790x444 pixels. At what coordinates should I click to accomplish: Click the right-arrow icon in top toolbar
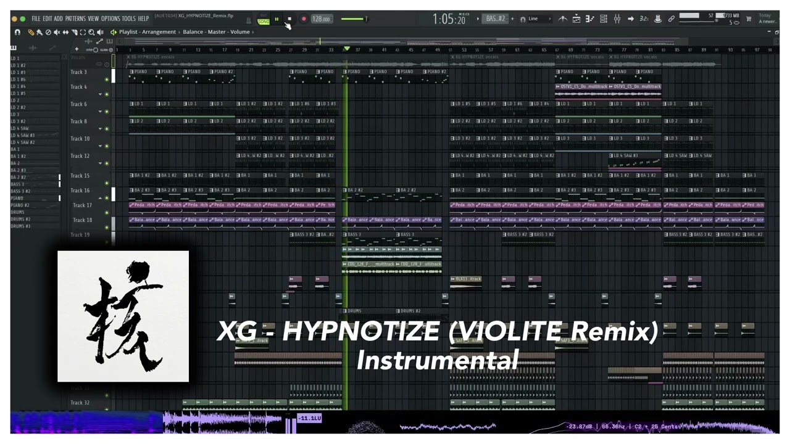click(x=630, y=18)
